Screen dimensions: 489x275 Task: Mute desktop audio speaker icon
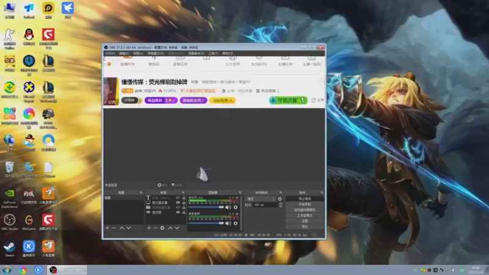click(x=228, y=223)
